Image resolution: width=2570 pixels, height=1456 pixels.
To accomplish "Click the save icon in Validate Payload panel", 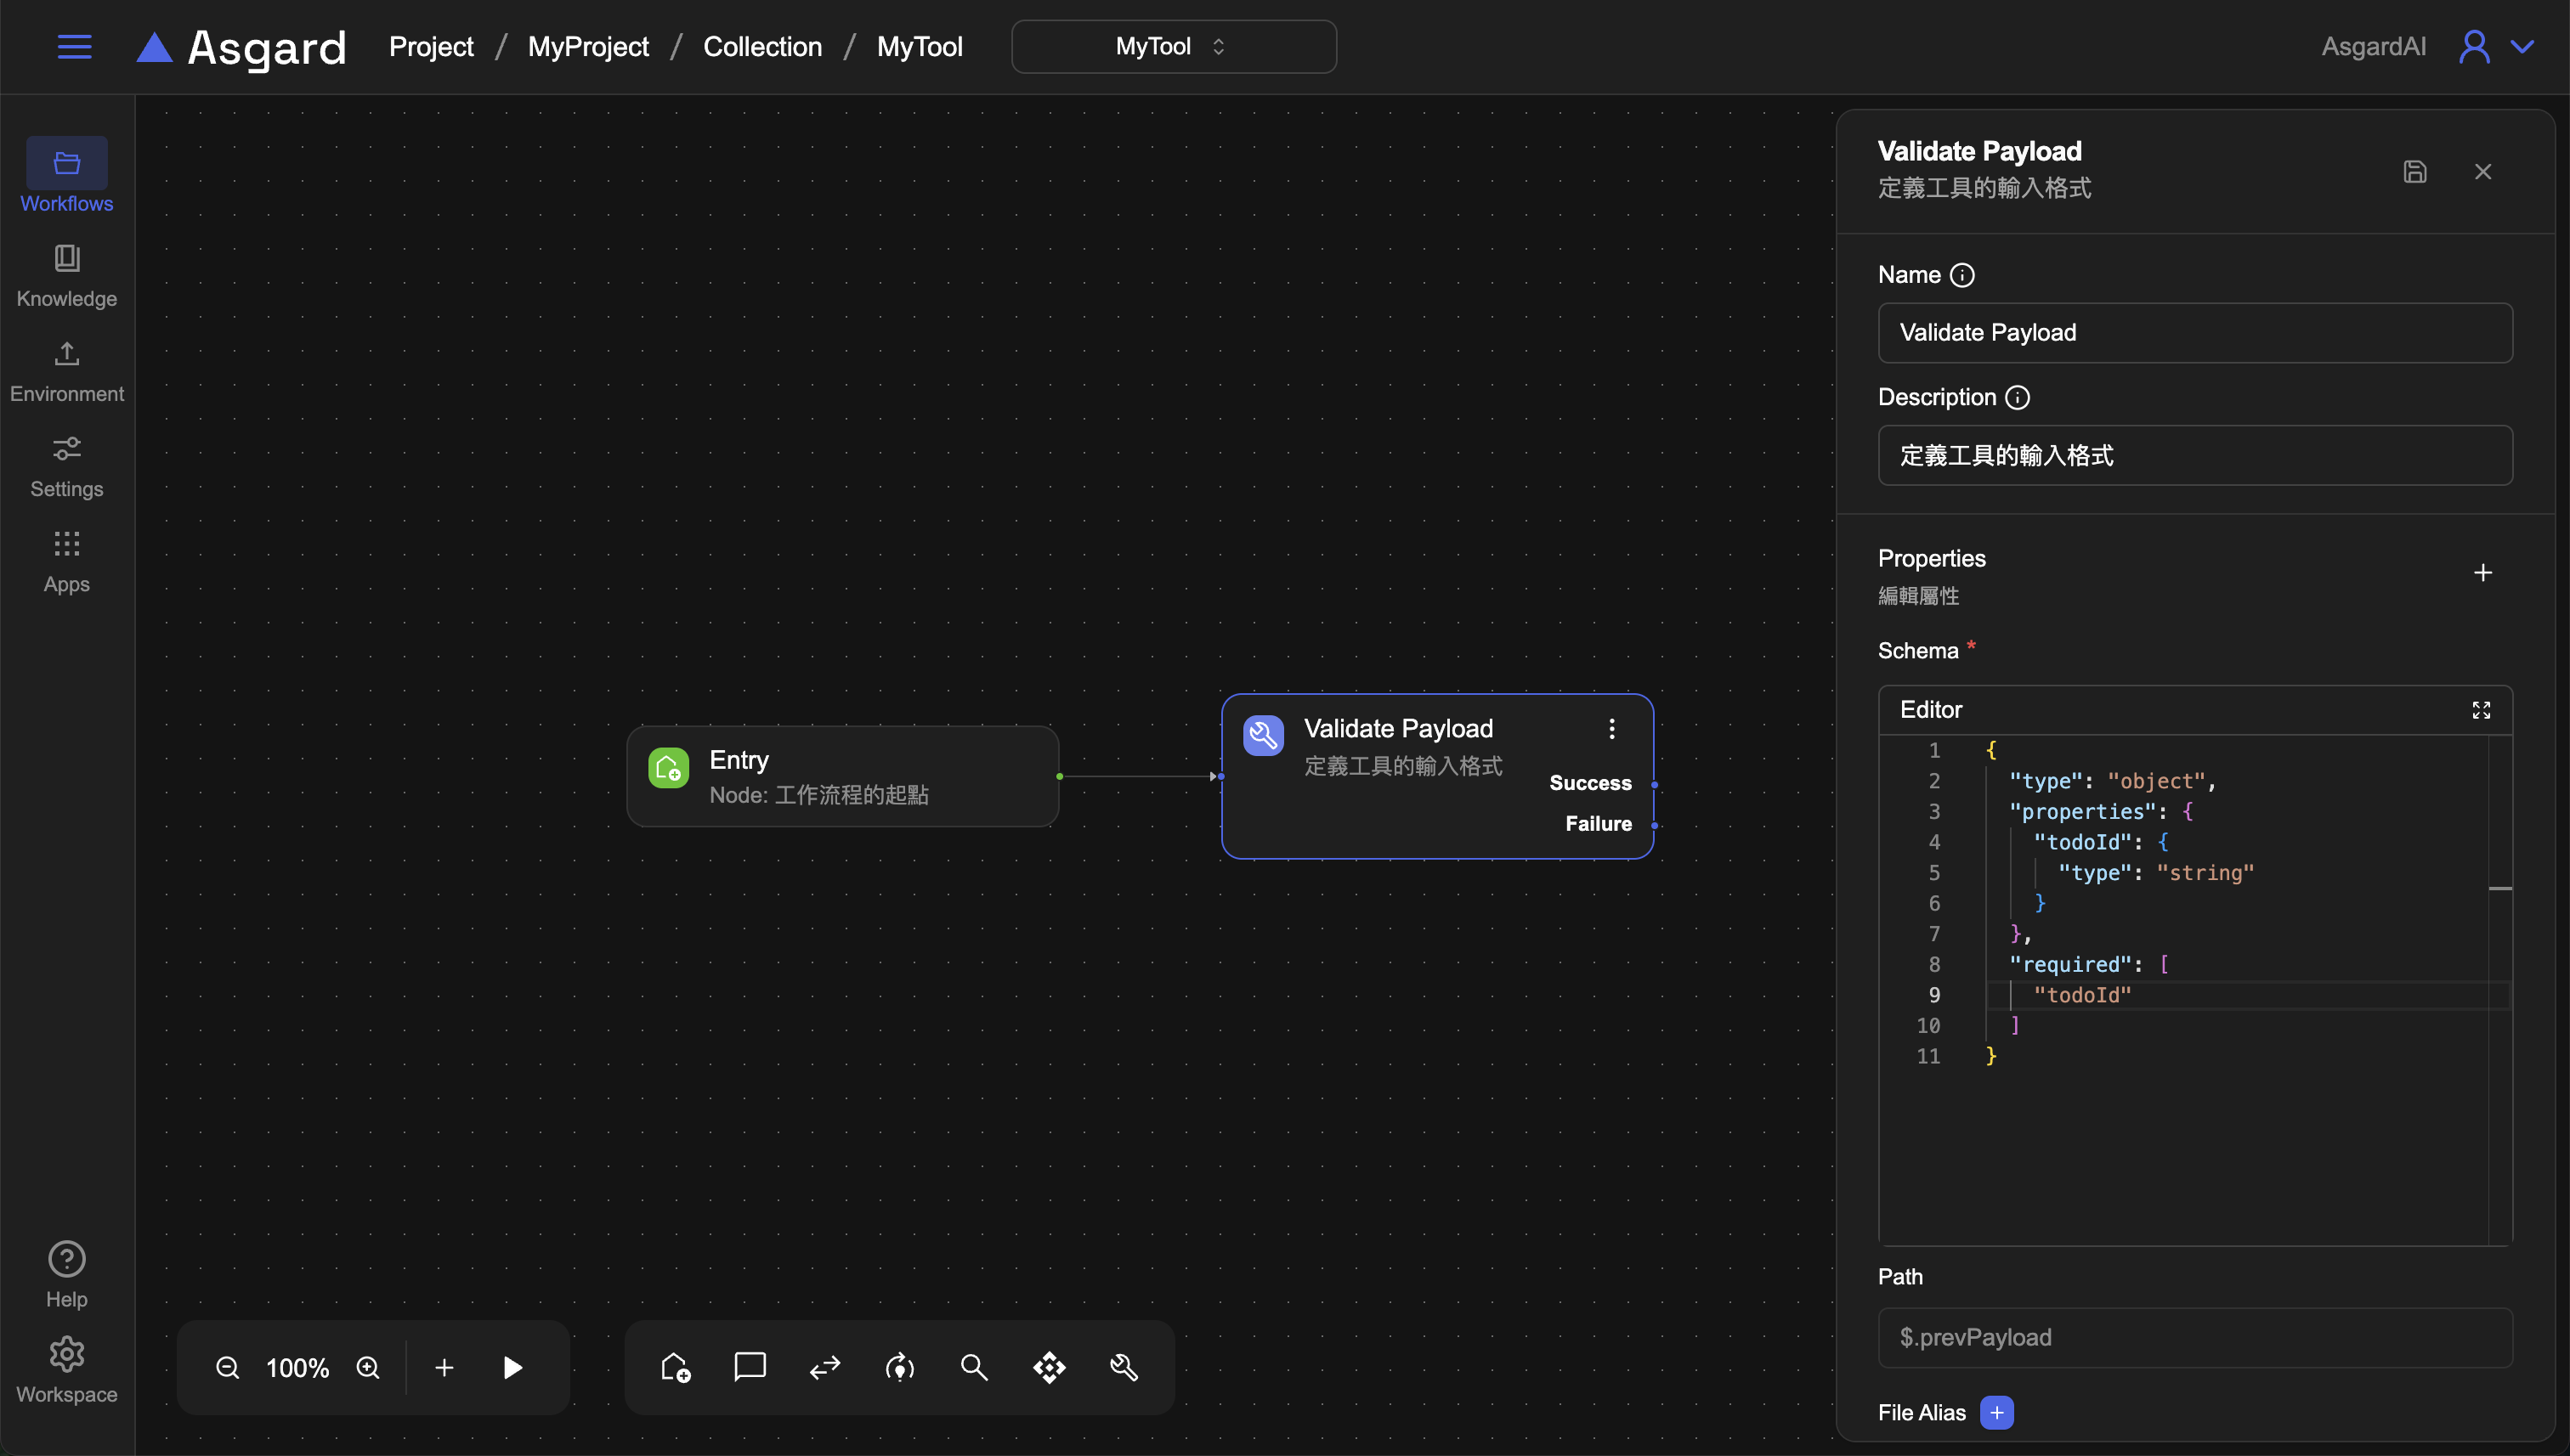I will 2414,172.
